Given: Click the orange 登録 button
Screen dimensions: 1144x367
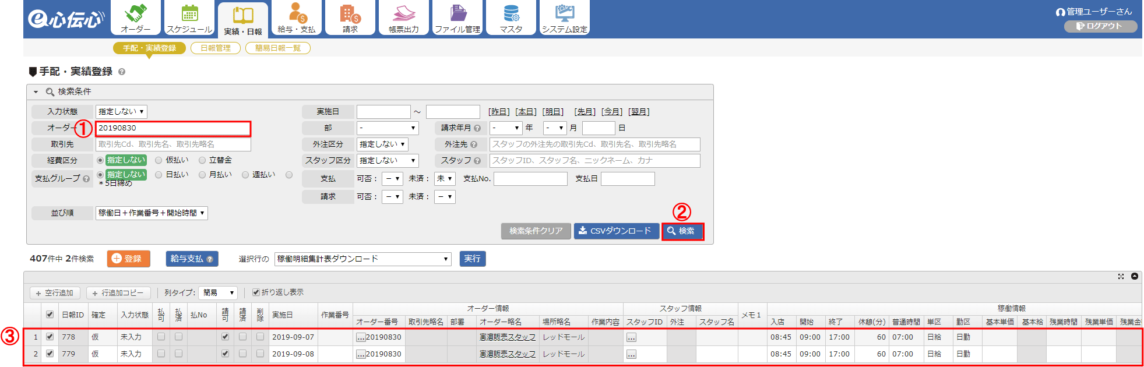Looking at the screenshot, I should [x=129, y=259].
